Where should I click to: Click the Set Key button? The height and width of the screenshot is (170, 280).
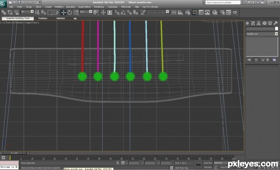coord(208,167)
